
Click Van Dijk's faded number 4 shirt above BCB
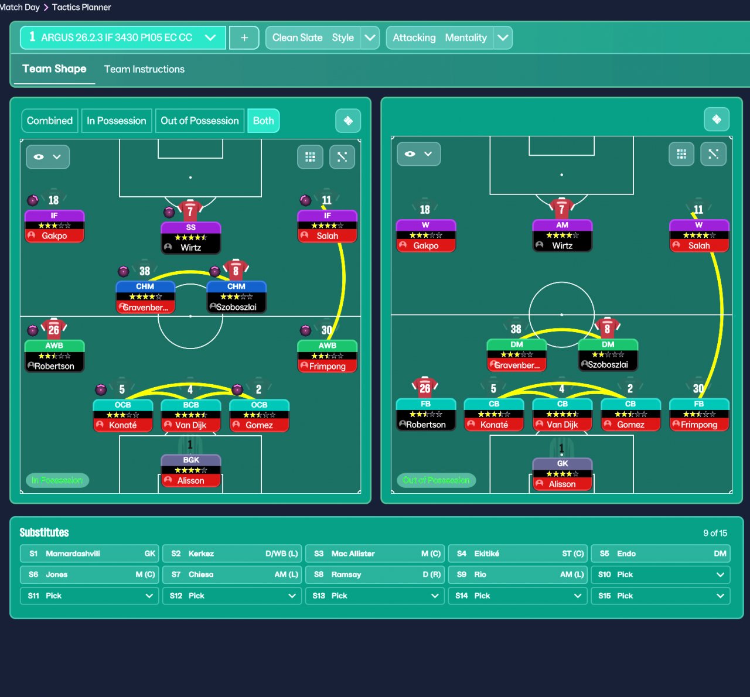tap(190, 389)
